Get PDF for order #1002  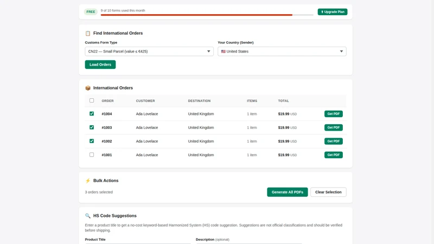point(334,141)
